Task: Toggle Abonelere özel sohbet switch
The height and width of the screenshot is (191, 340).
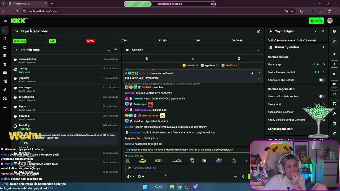Action: point(322,80)
